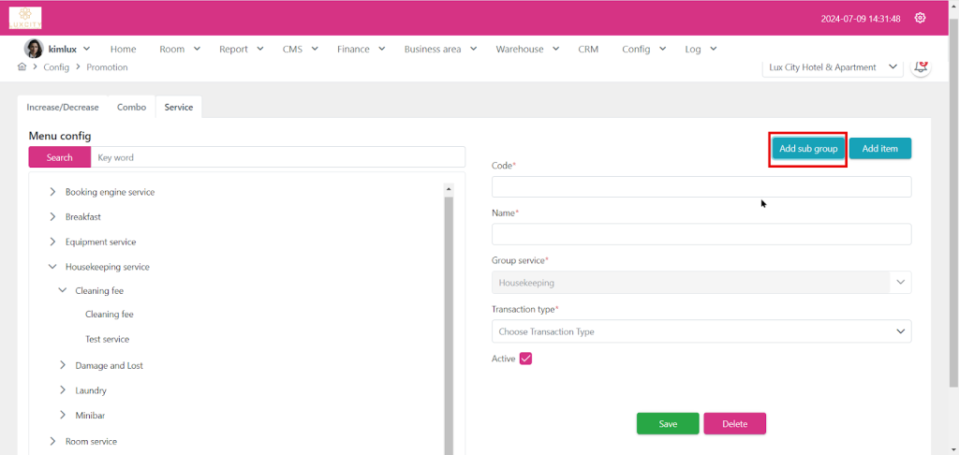Click the LuxCity logo
Viewport: 959px width, 455px height.
coord(25,18)
